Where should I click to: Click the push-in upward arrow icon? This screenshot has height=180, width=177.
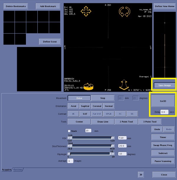tap(125, 85)
